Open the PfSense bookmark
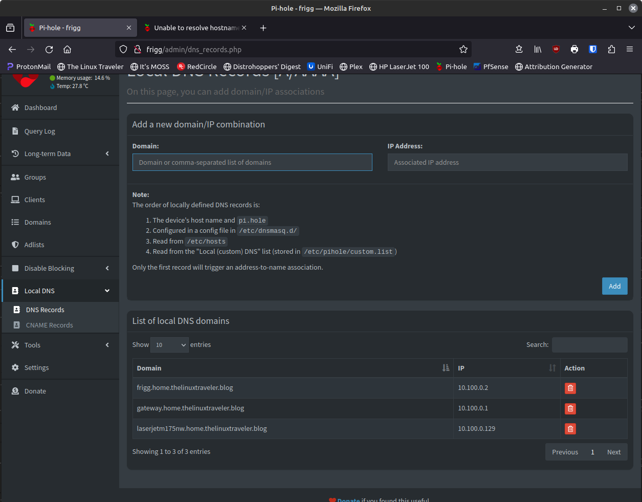 [x=491, y=67]
